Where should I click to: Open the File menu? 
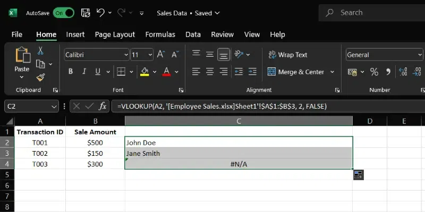[17, 34]
